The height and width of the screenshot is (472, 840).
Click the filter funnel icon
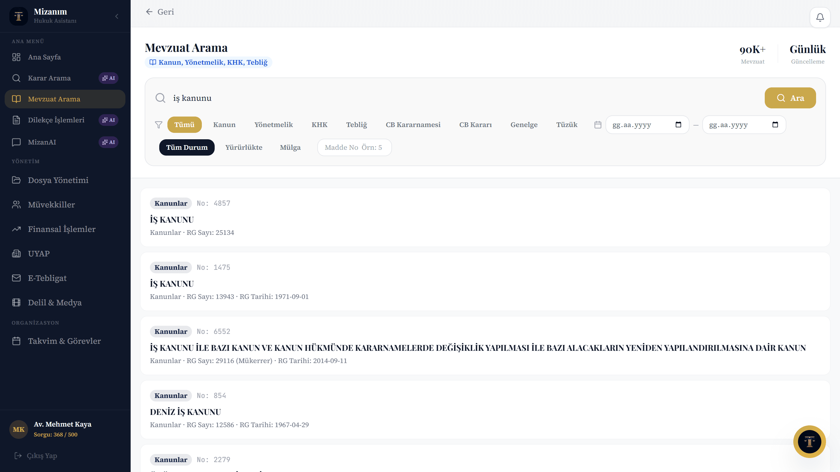[158, 125]
